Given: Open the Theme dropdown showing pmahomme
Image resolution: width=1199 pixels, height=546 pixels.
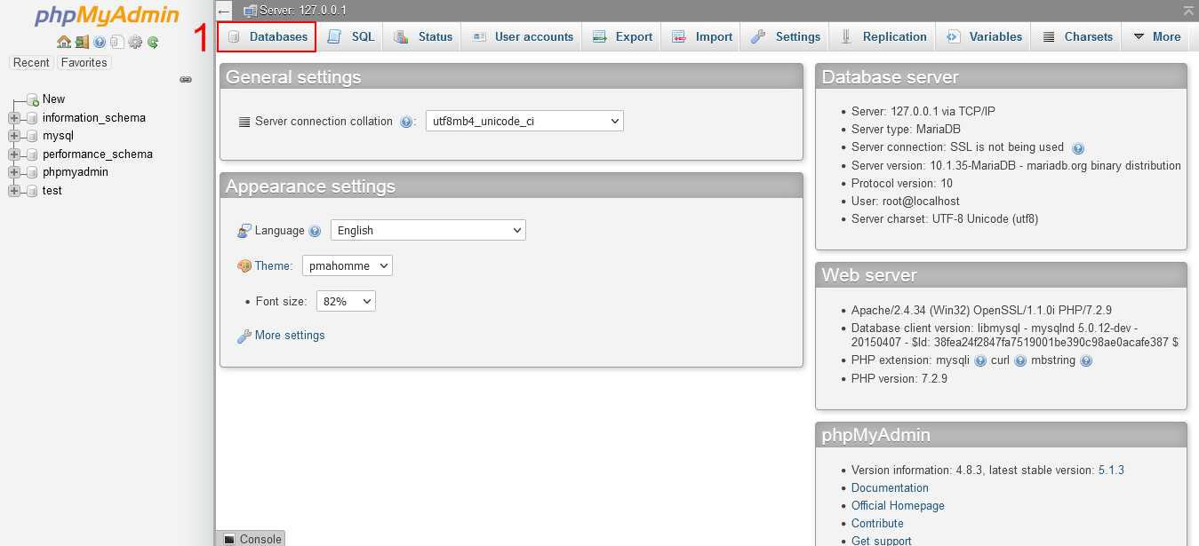Looking at the screenshot, I should [x=348, y=265].
